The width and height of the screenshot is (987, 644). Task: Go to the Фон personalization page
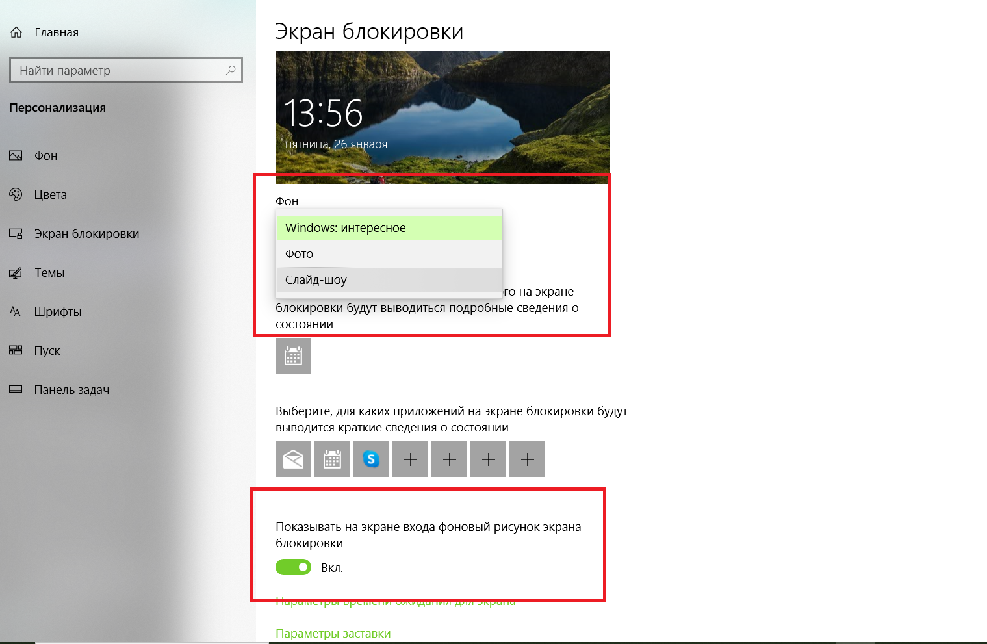click(45, 156)
